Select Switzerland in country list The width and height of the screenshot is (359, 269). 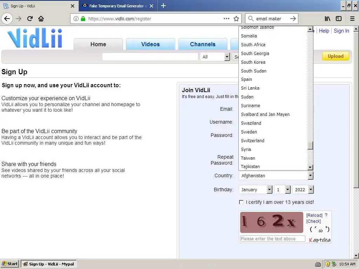click(x=273, y=141)
